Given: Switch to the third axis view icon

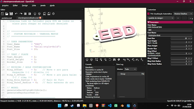Looking at the screenshot, I should point(133,60).
